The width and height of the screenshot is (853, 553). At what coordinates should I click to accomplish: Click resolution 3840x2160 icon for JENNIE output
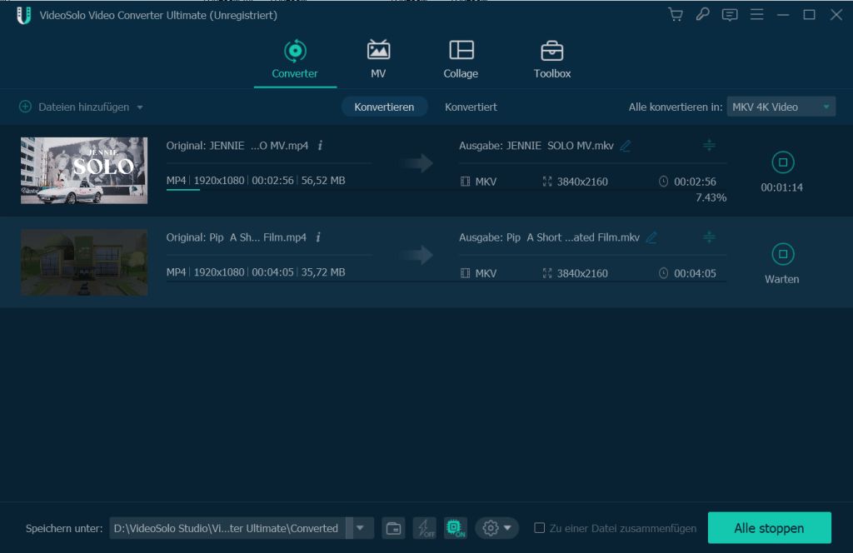(546, 182)
